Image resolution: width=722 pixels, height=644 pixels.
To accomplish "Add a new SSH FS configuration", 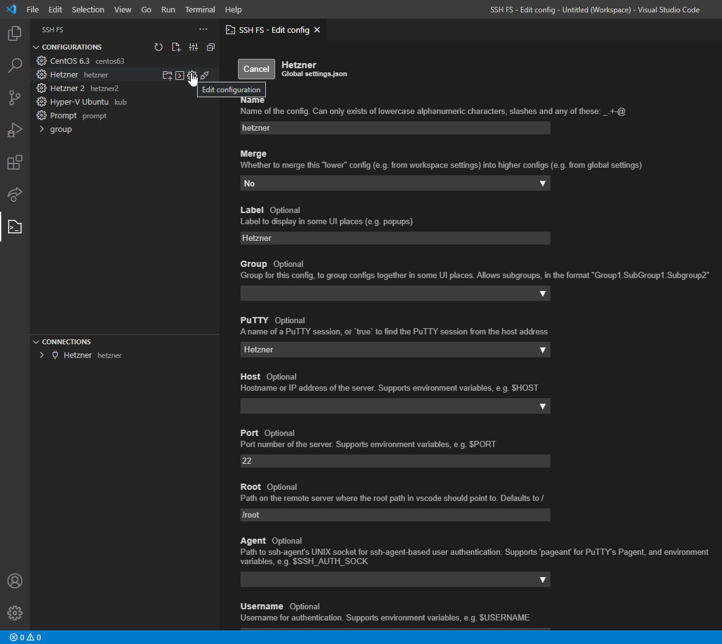I will tap(176, 47).
